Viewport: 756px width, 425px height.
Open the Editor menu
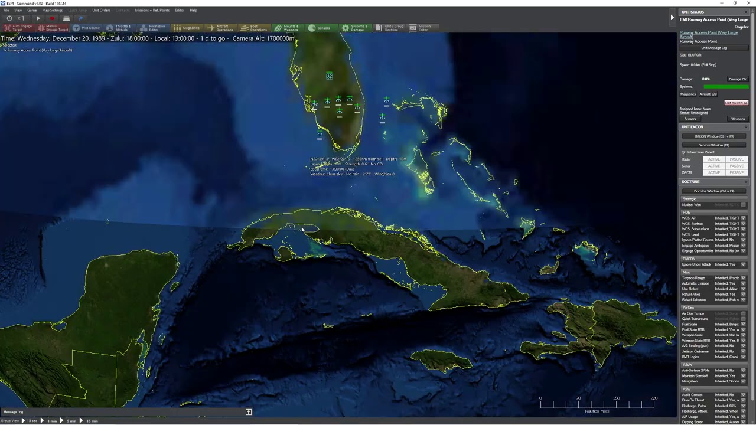[180, 10]
